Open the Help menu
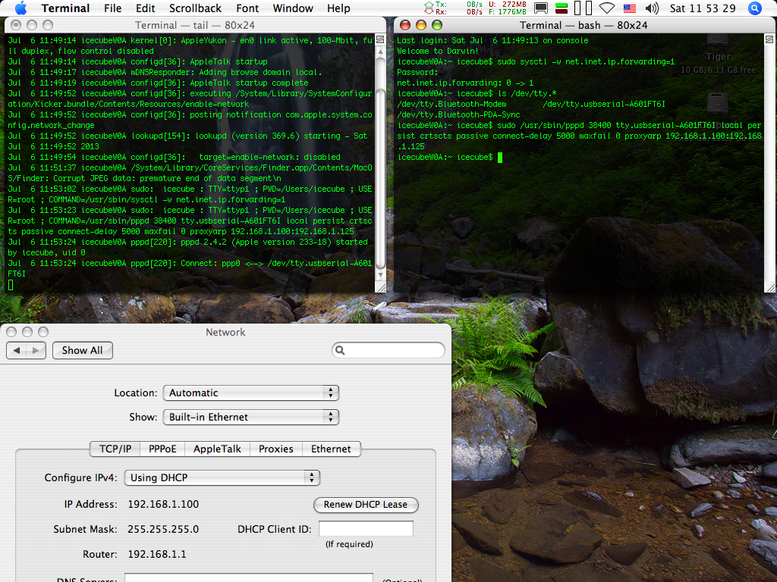The width and height of the screenshot is (777, 582). pyautogui.click(x=338, y=8)
